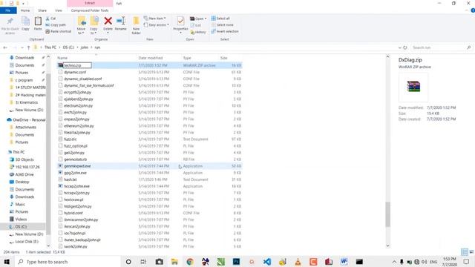Open Photoshop from the taskbar
The image size is (475, 267).
[236, 262]
